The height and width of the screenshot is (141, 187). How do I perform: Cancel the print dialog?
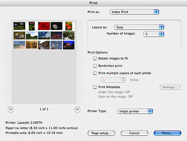pos(134,133)
